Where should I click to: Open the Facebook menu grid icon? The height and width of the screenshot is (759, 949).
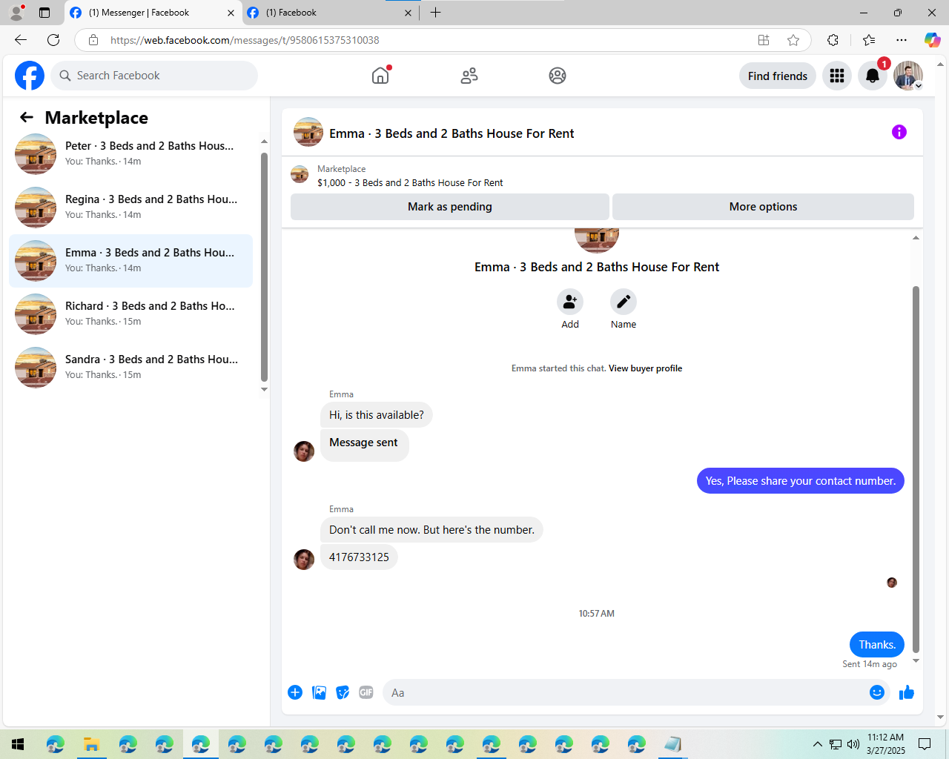click(x=837, y=76)
